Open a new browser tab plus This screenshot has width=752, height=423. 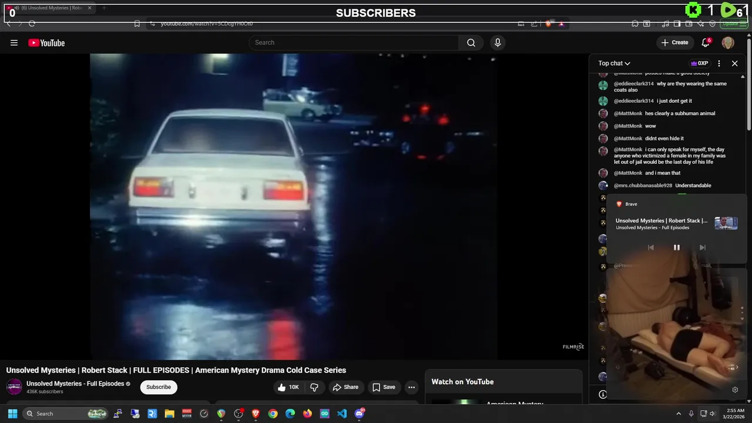point(104,8)
